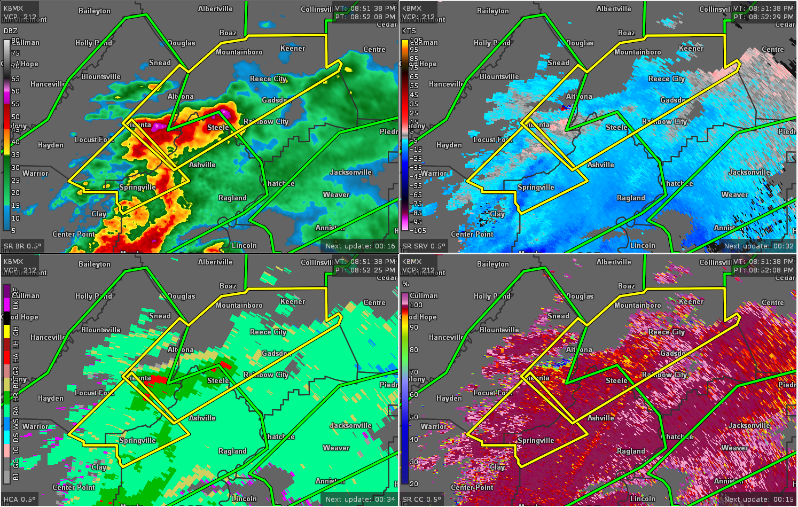Click the VT timestamp in CC panel
Viewport: 798px width, 507px height.
(x=764, y=261)
